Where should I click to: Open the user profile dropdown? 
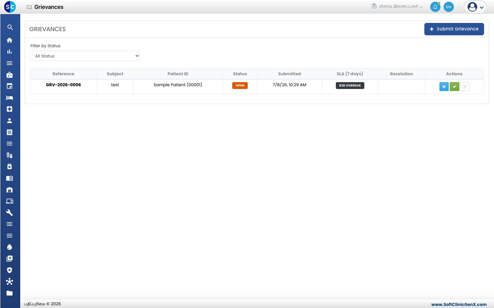(x=475, y=7)
